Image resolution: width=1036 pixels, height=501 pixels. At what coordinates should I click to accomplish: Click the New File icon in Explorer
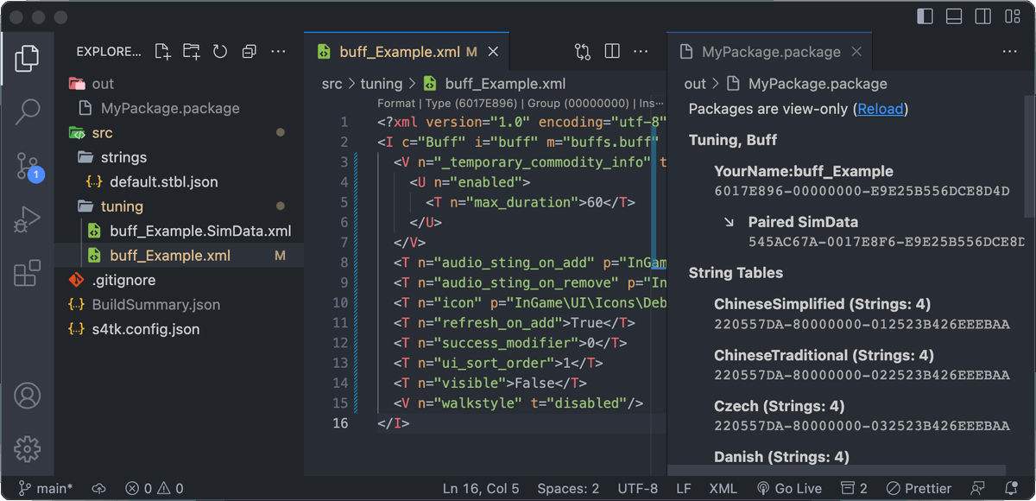(x=162, y=51)
